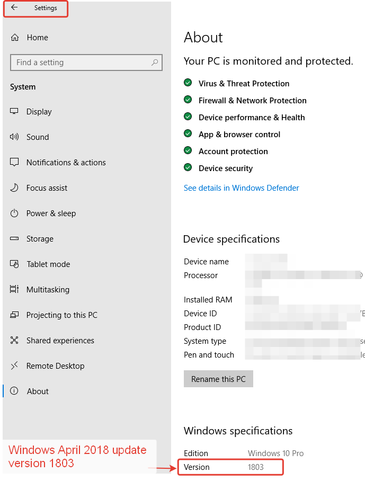Screen dimensions: 365x481
Task: Open Remote Desktop settings
Action: (x=55, y=366)
